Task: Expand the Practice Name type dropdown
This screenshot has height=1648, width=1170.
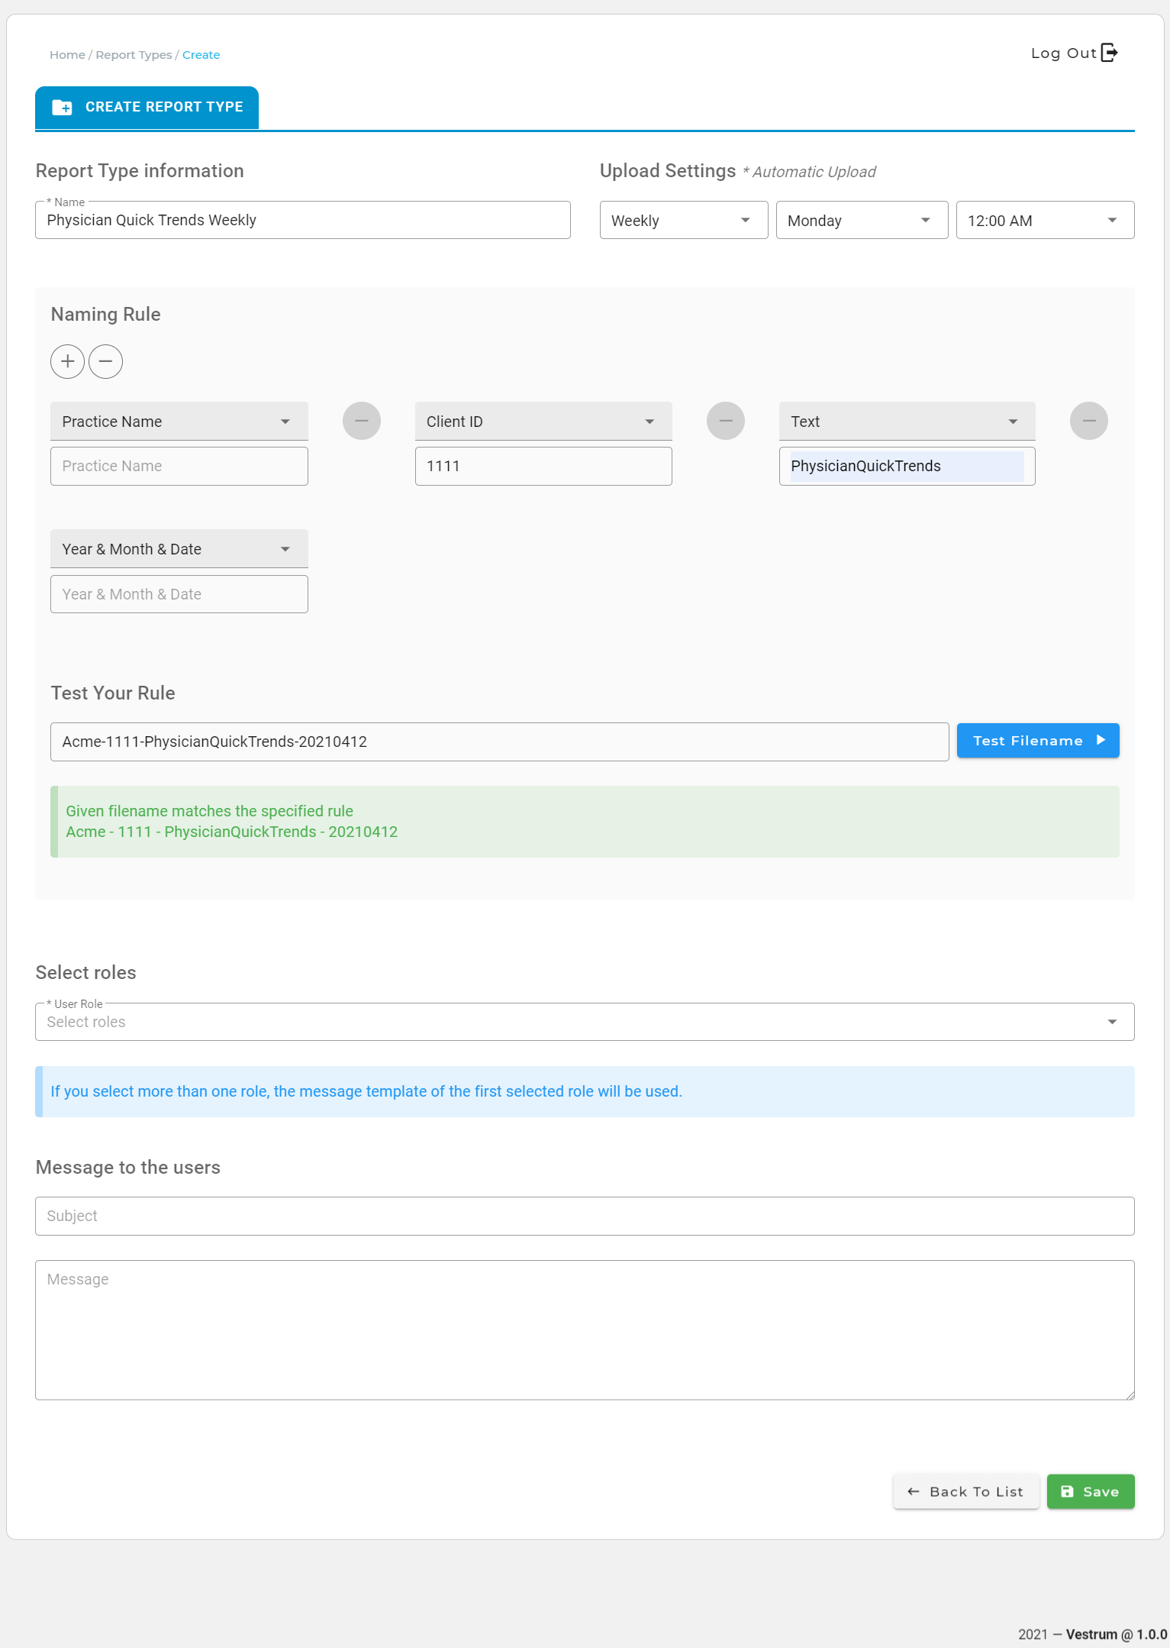Action: tap(179, 421)
